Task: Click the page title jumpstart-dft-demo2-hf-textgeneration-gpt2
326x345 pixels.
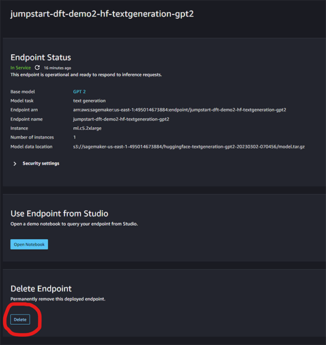Action: pos(102,14)
